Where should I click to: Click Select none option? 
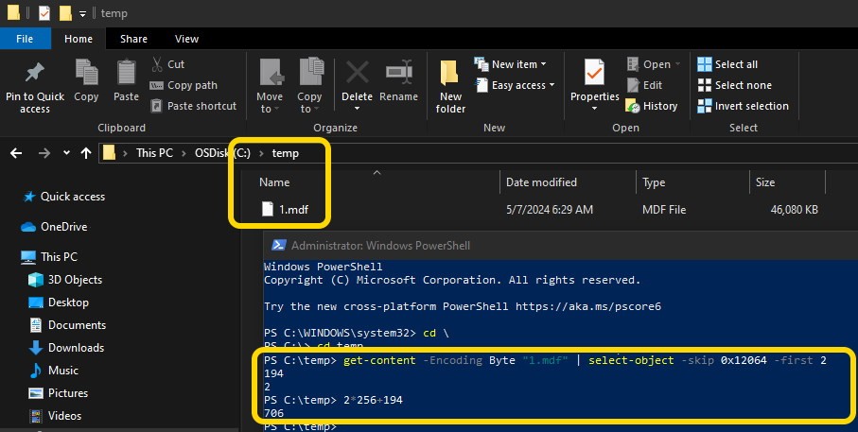pyautogui.click(x=735, y=85)
